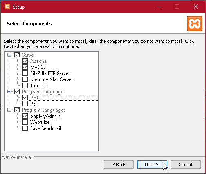The height and width of the screenshot is (174, 206).
Task: Cancel the XAMPP setup
Action: click(186, 165)
